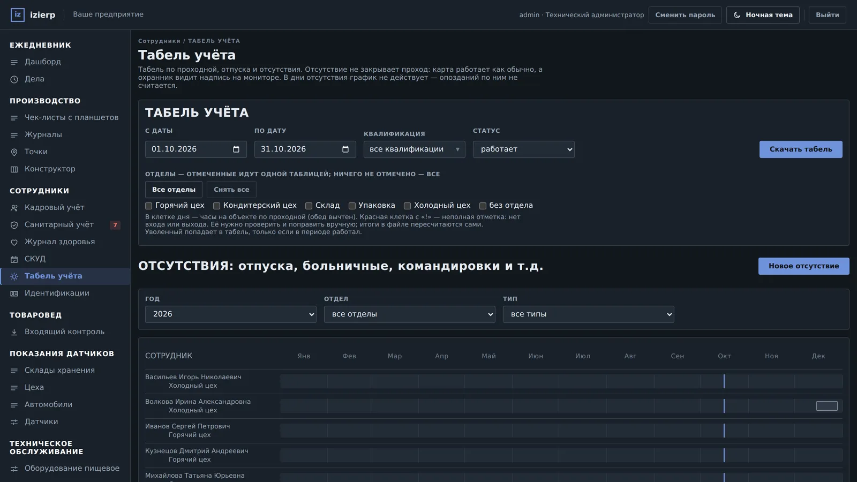Click the Идентификации ID card icon
The width and height of the screenshot is (857, 482).
pyautogui.click(x=14, y=293)
